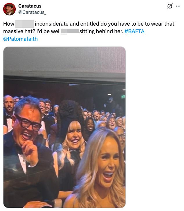
Task: Click the blurred word after 'I'd be well'
Action: point(70,31)
